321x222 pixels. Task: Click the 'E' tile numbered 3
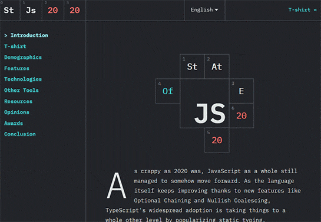pos(241,91)
